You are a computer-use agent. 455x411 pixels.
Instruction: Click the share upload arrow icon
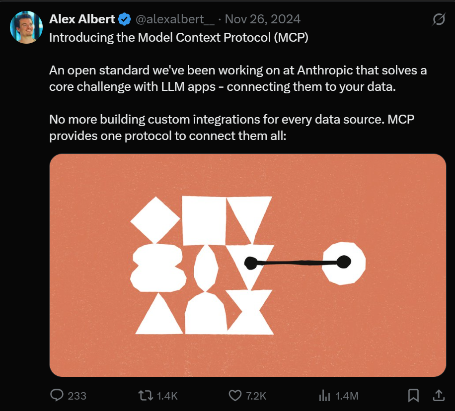(x=439, y=395)
